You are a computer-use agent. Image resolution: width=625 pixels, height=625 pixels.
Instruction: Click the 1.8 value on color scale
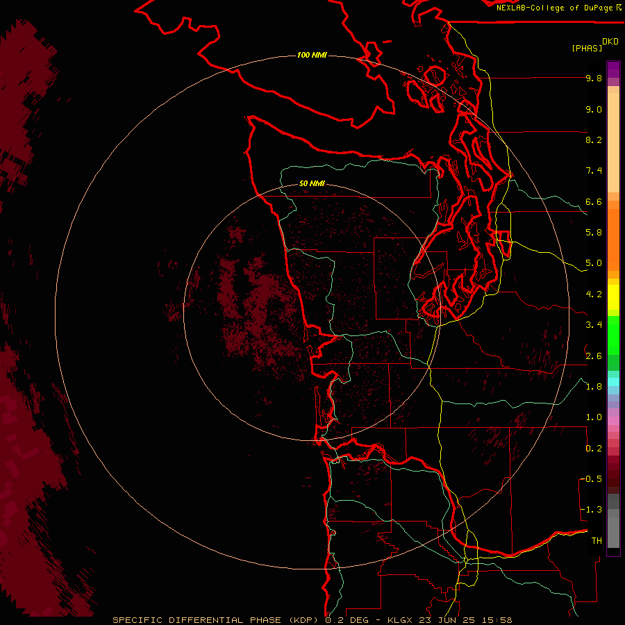(x=594, y=387)
